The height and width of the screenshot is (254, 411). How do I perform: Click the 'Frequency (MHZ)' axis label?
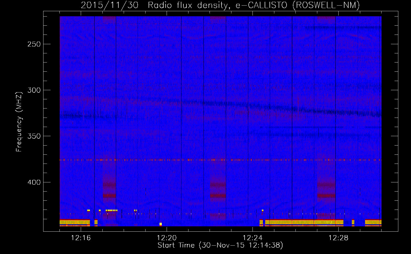tap(19, 122)
